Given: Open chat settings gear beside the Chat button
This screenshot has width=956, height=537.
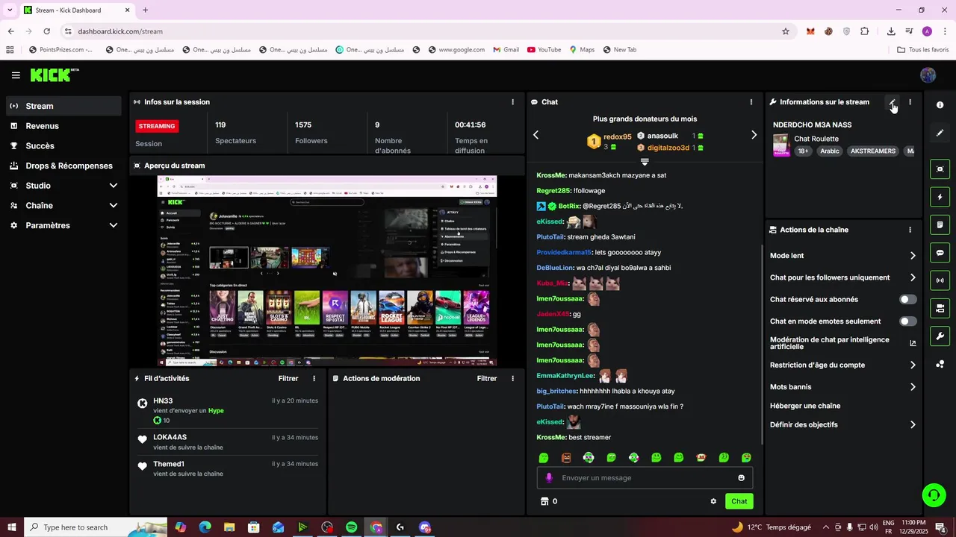Looking at the screenshot, I should pos(713,501).
